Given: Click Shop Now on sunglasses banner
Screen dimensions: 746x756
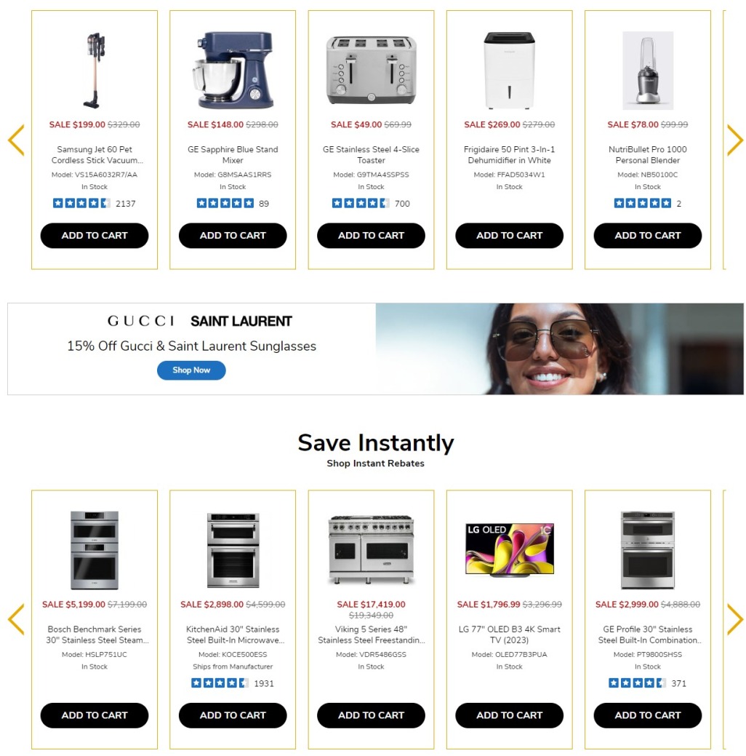Looking at the screenshot, I should tap(191, 370).
